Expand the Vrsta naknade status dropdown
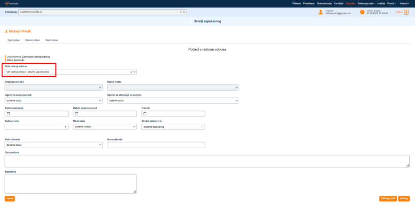The height and width of the screenshot is (207, 415). coord(100,145)
